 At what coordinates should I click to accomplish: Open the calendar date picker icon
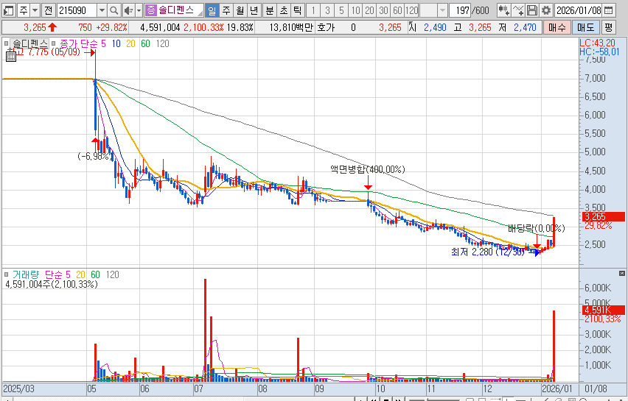click(x=609, y=10)
